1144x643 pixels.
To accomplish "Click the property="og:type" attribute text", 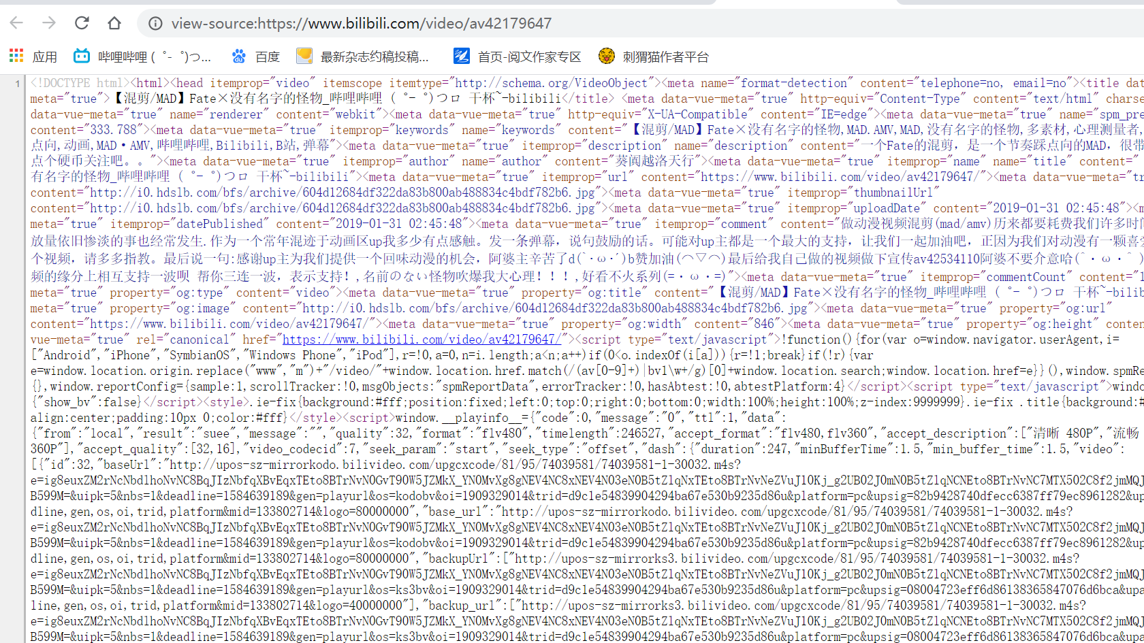I will 169,293.
